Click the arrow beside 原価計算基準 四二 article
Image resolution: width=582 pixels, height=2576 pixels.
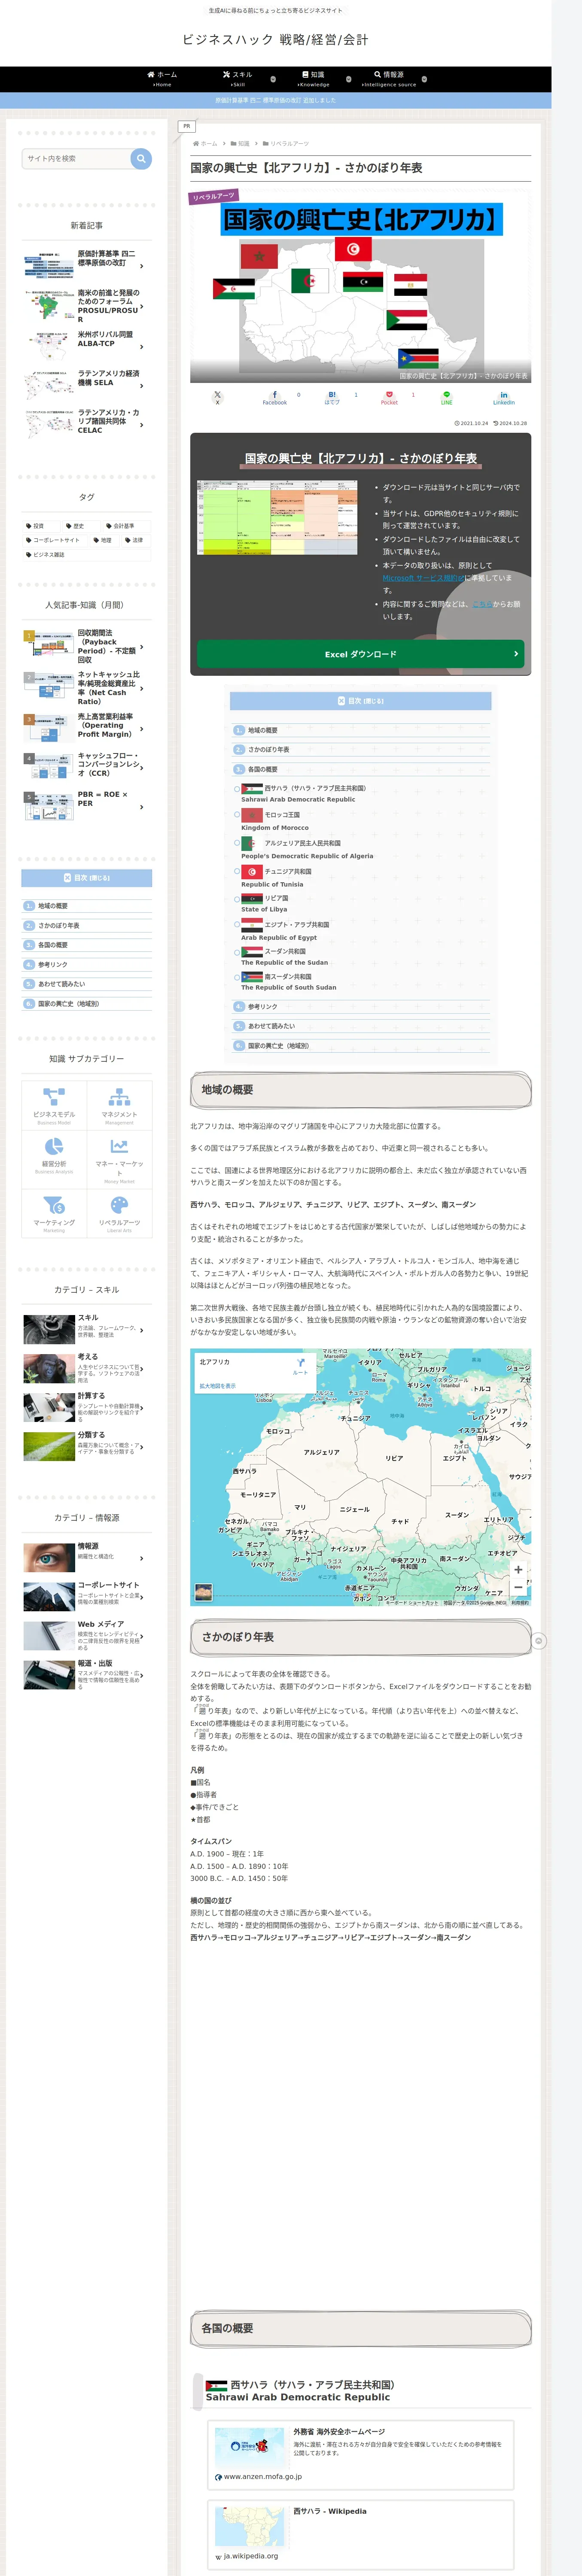(x=142, y=266)
